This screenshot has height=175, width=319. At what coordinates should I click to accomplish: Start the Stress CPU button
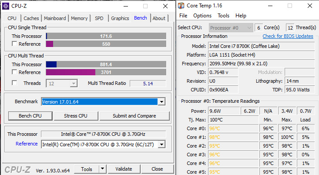pyautogui.click(x=76, y=116)
